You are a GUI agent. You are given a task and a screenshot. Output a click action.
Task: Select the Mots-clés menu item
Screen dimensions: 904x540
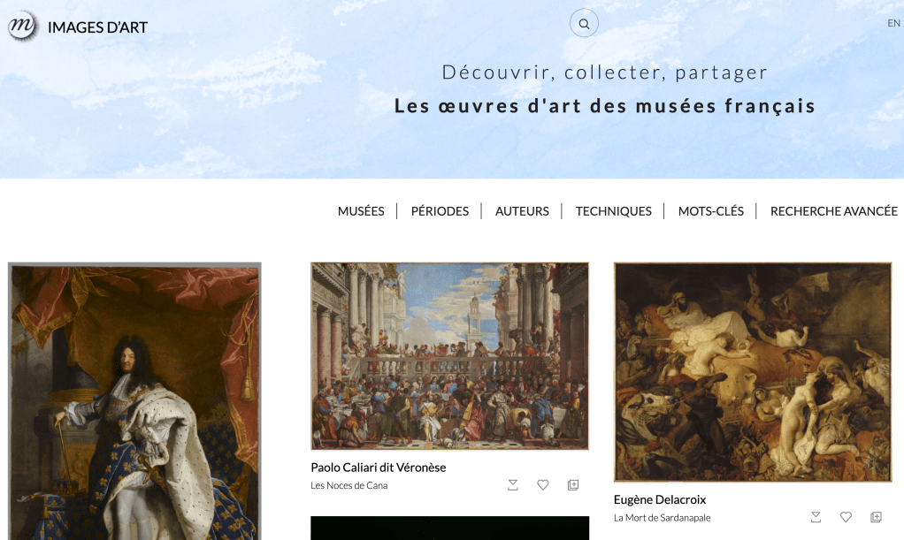click(711, 211)
